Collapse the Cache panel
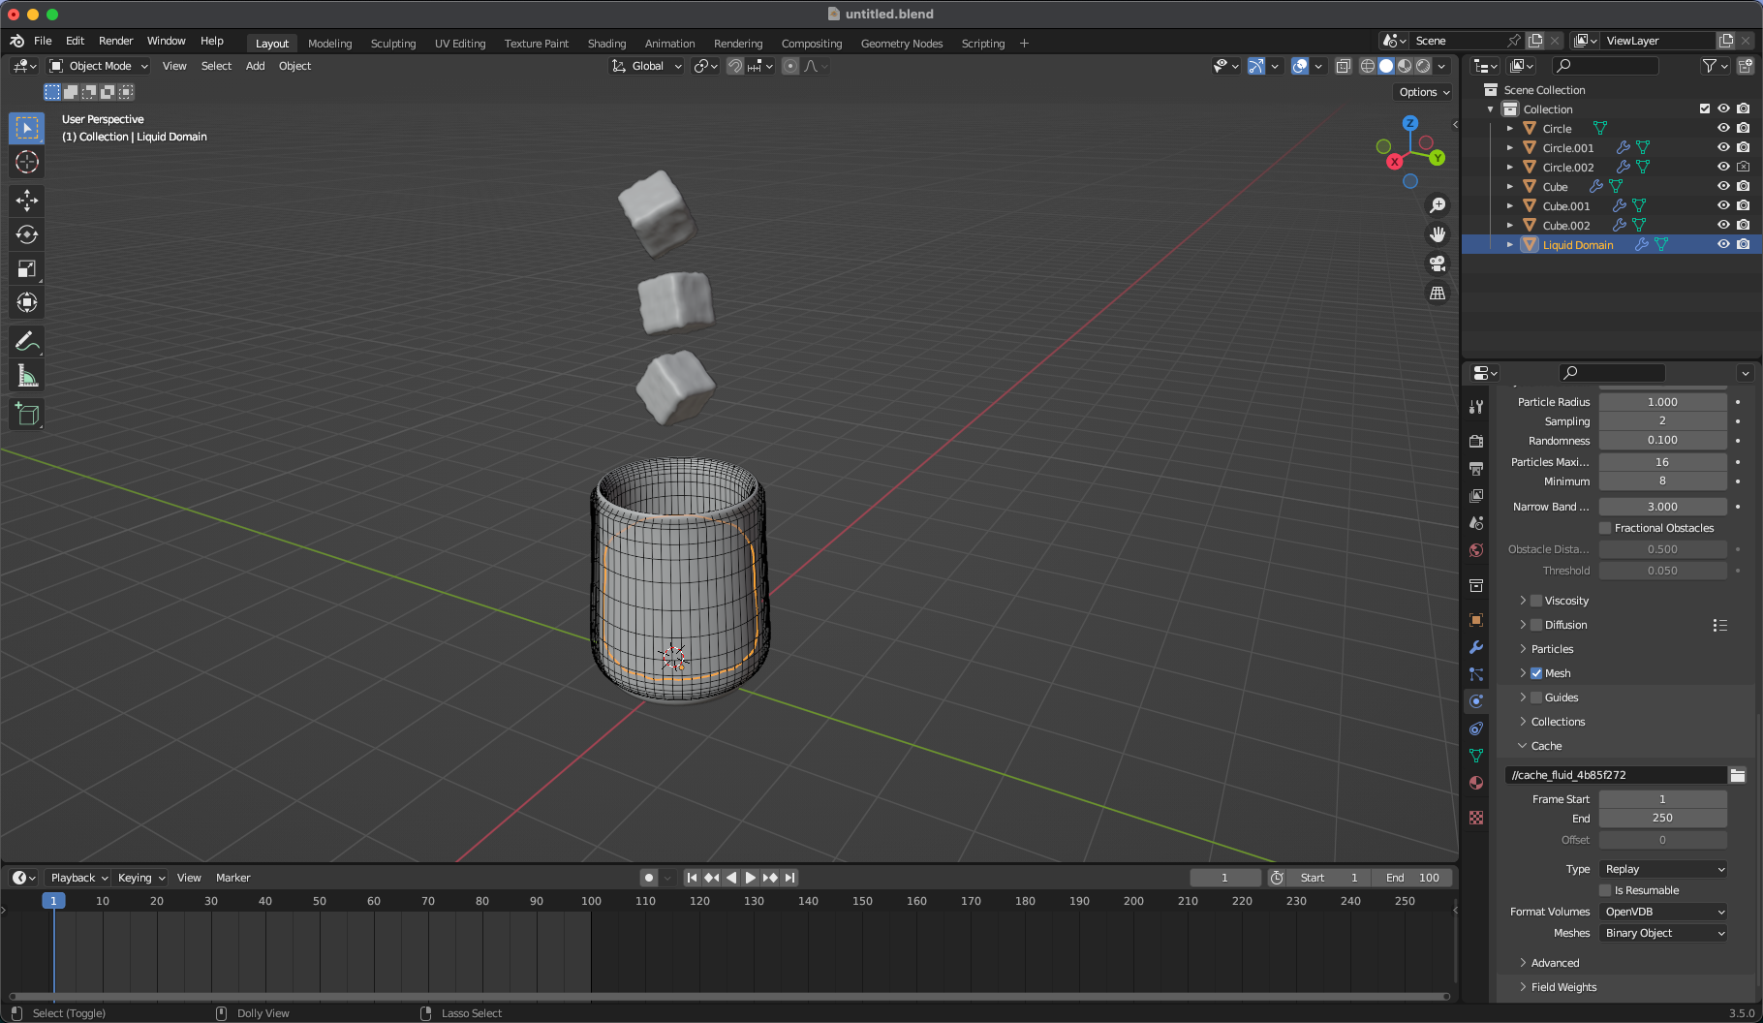 [1546, 746]
